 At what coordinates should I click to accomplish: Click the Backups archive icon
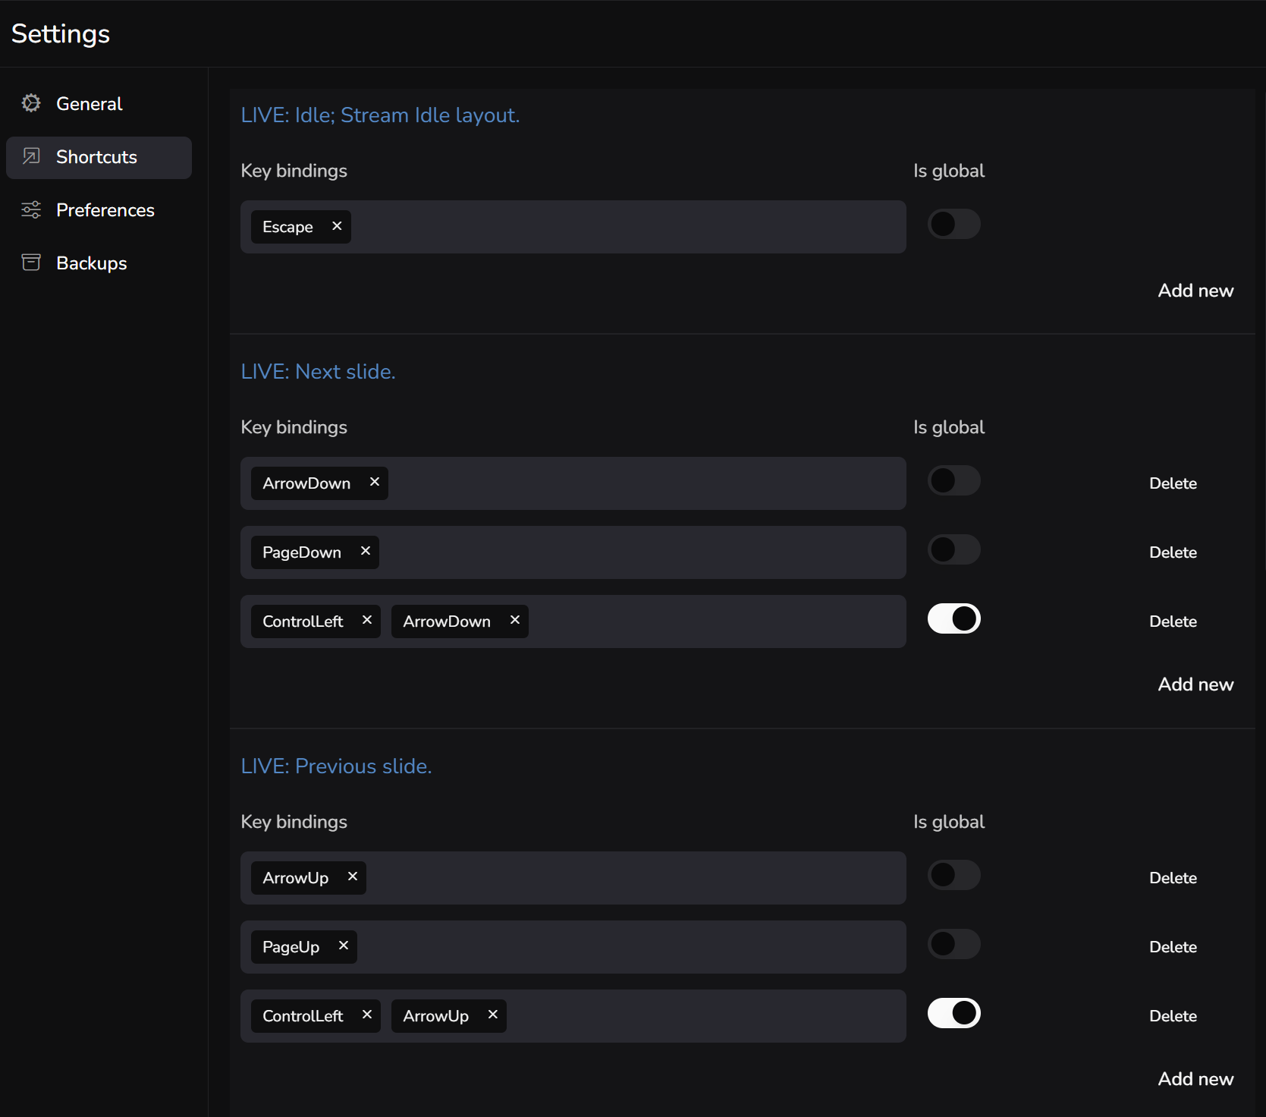click(31, 263)
